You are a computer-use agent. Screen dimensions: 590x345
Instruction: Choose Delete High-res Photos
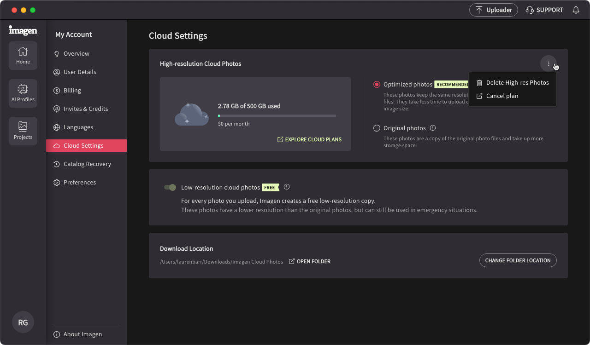pos(513,83)
